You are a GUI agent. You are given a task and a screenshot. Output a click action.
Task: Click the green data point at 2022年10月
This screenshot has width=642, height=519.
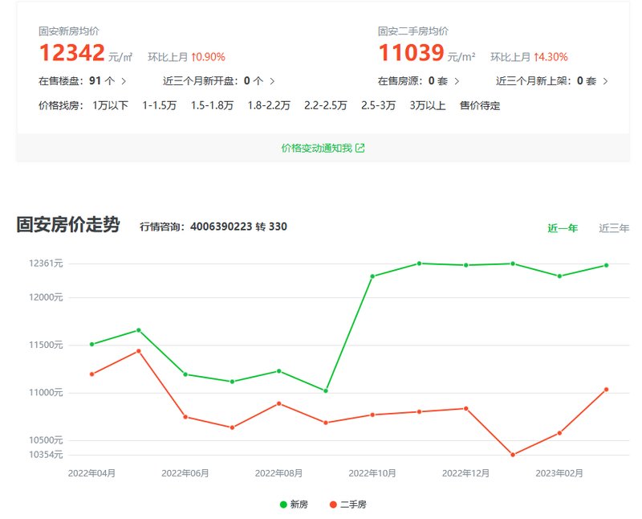[373, 276]
